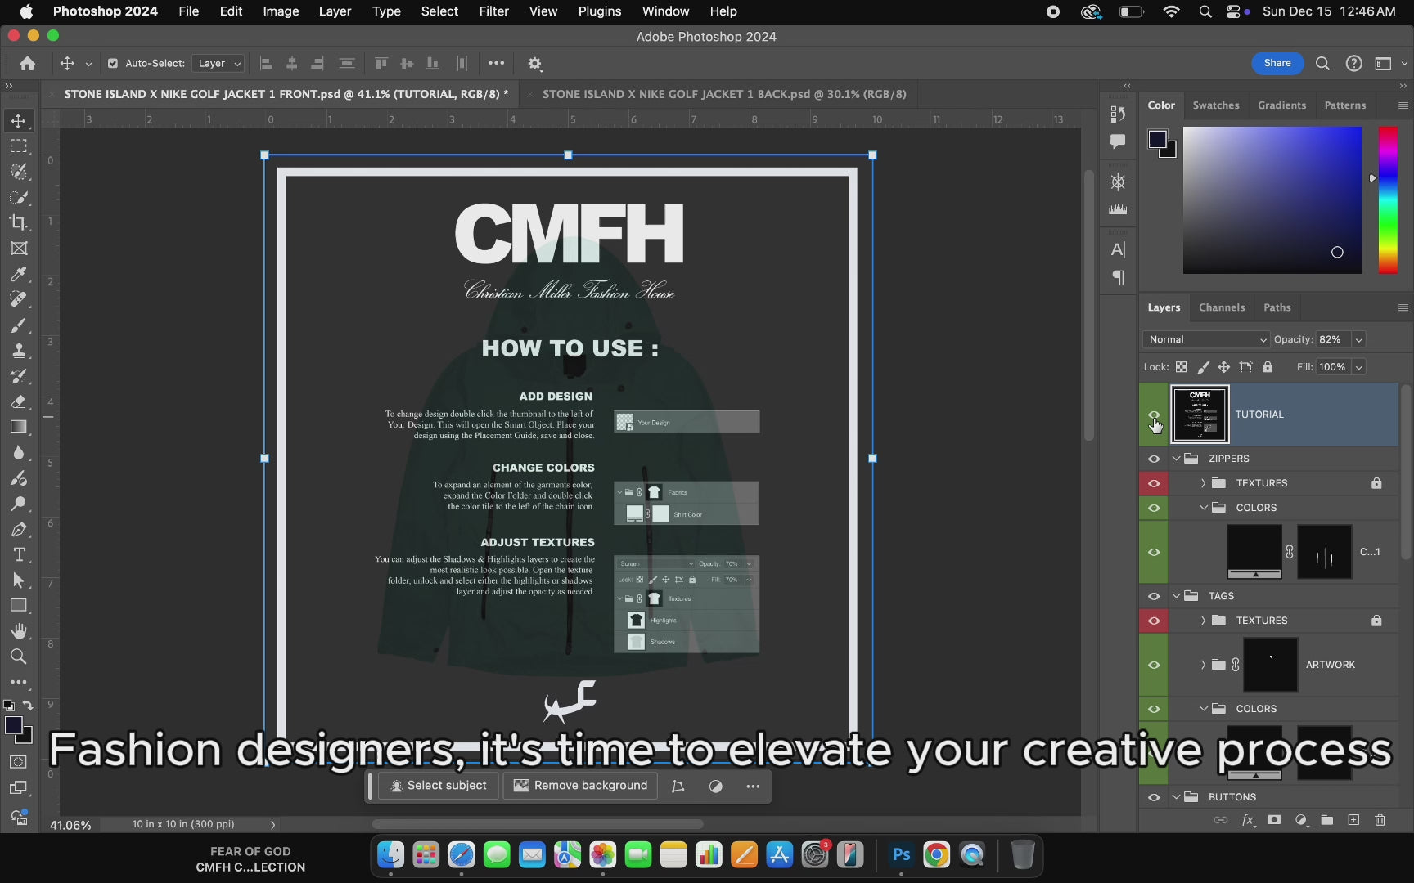Switch to the Paths tab
The width and height of the screenshot is (1414, 883).
pyautogui.click(x=1277, y=307)
